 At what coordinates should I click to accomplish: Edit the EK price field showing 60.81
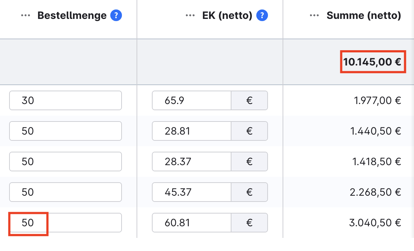[x=191, y=223]
